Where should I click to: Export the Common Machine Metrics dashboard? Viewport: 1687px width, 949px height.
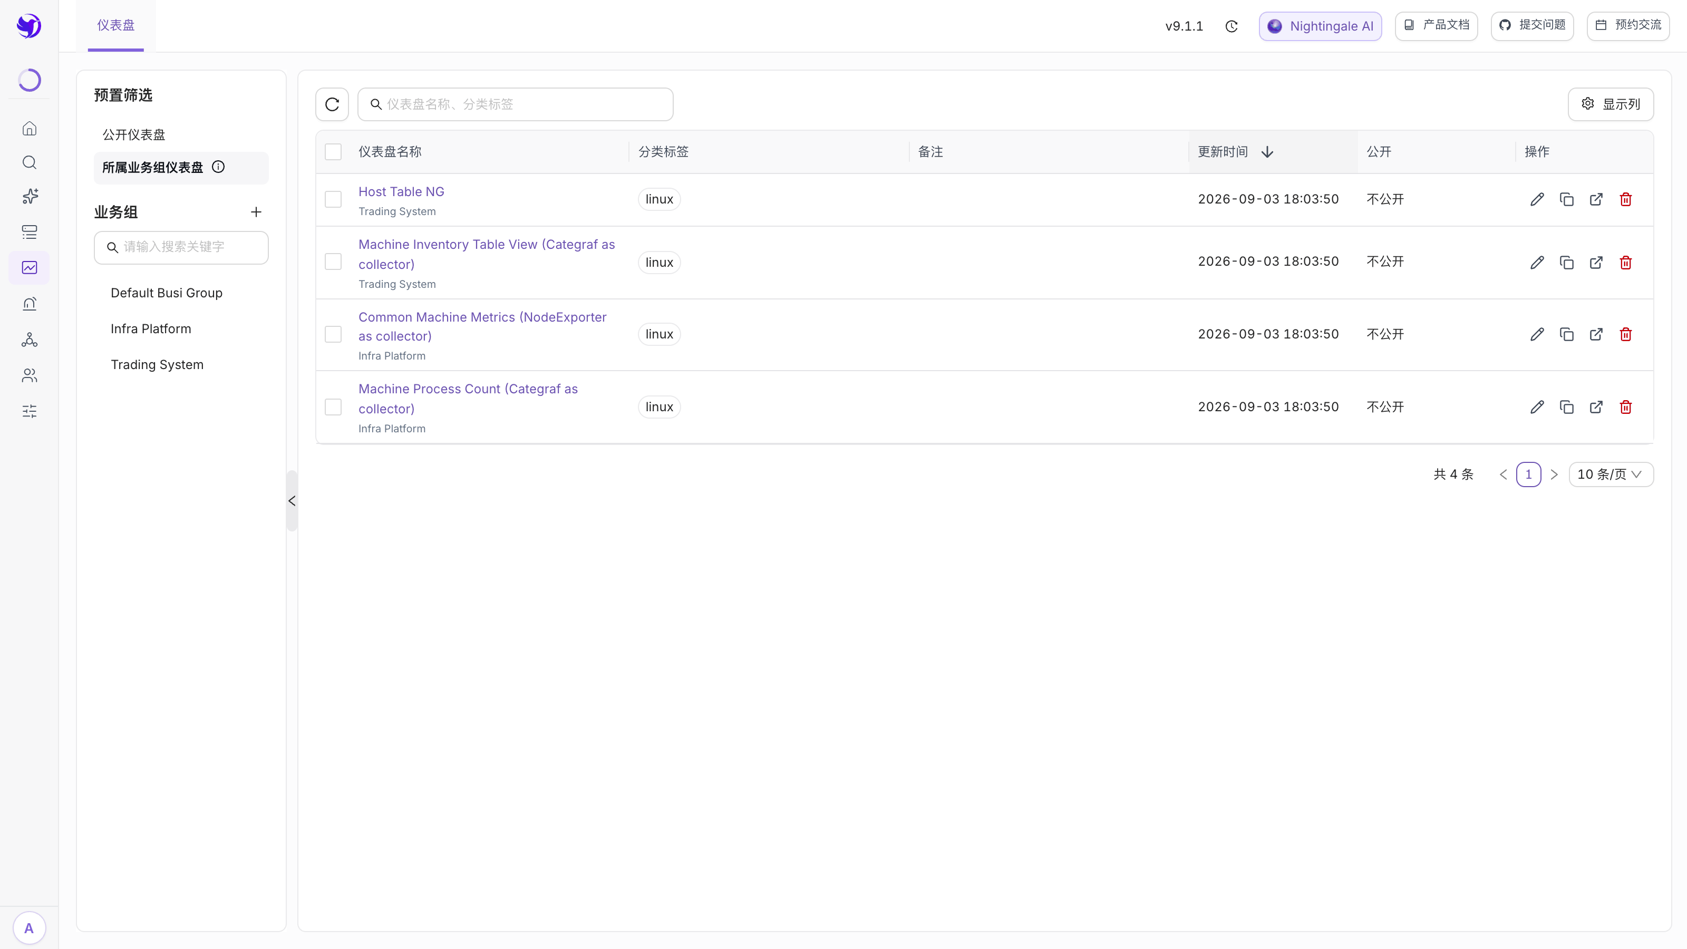(x=1596, y=334)
